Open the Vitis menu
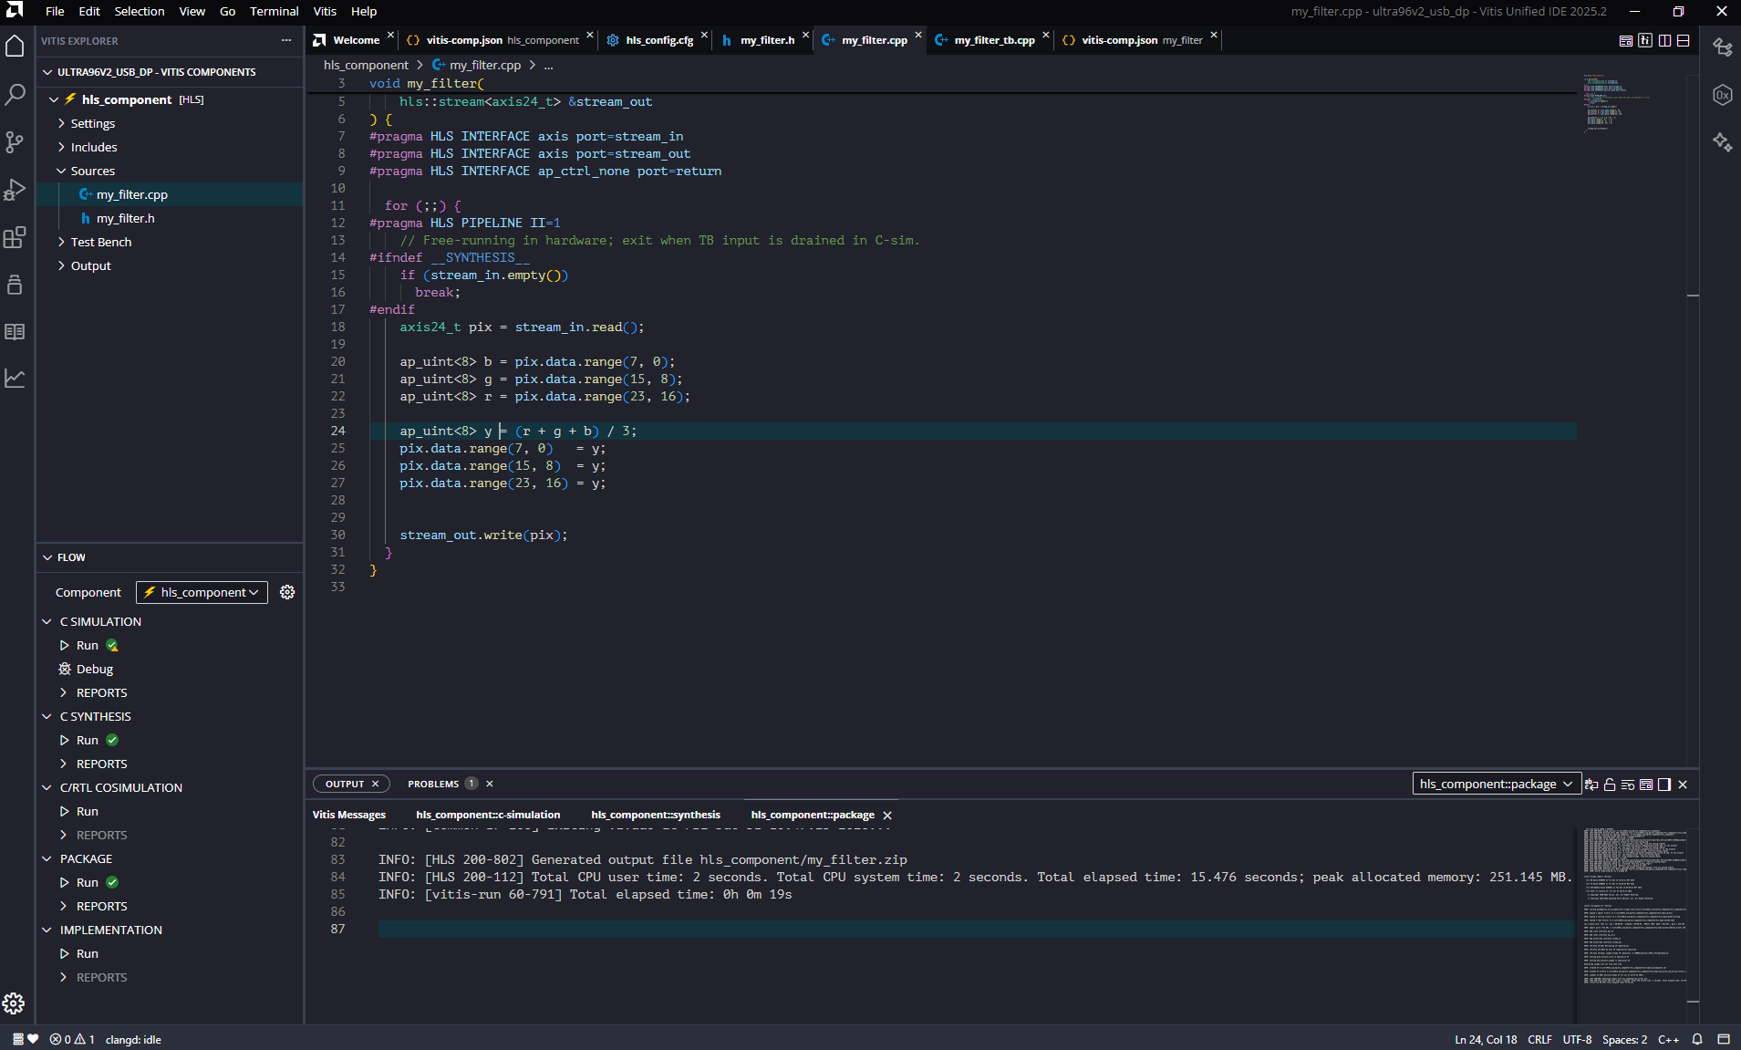1741x1050 pixels. (325, 11)
